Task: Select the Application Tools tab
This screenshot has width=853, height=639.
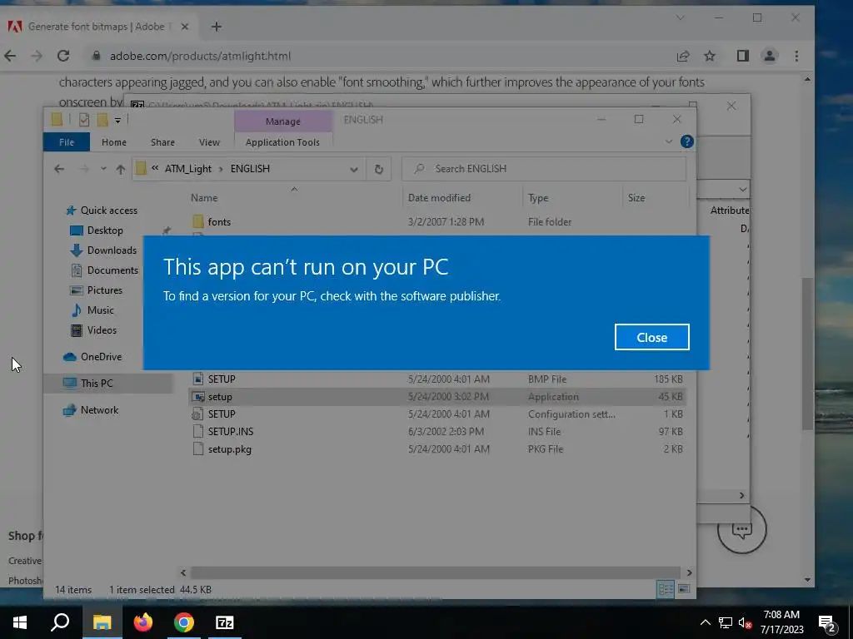Action: point(282,141)
